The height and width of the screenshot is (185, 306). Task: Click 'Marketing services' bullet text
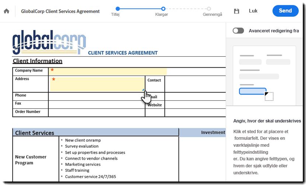[83, 164]
